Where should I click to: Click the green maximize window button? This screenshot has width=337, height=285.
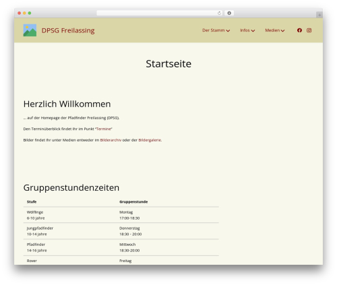tap(30, 13)
